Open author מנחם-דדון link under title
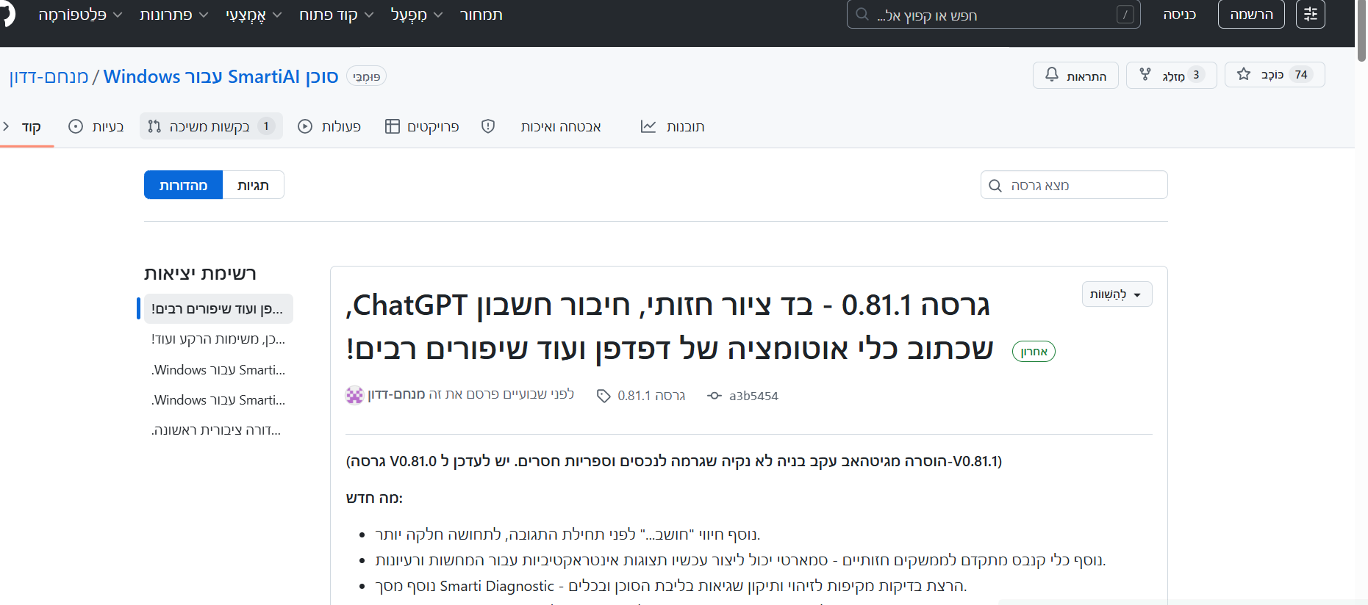This screenshot has width=1368, height=605. 396,395
